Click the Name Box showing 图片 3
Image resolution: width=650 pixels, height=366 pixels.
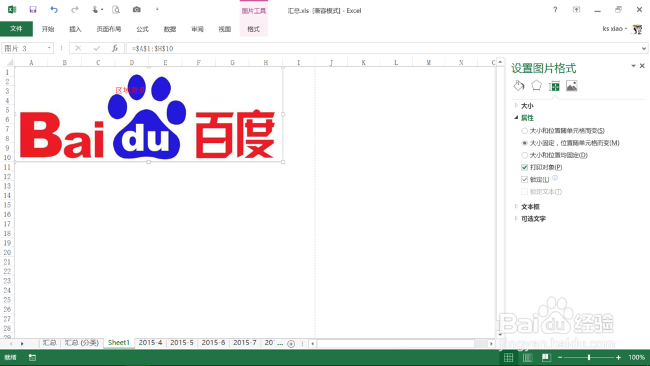(x=24, y=49)
